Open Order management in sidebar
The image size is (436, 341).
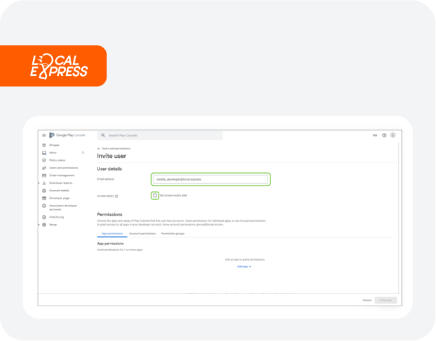[x=61, y=176]
